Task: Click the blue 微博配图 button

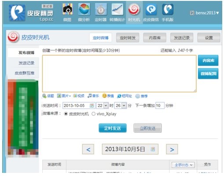Action: (208, 74)
